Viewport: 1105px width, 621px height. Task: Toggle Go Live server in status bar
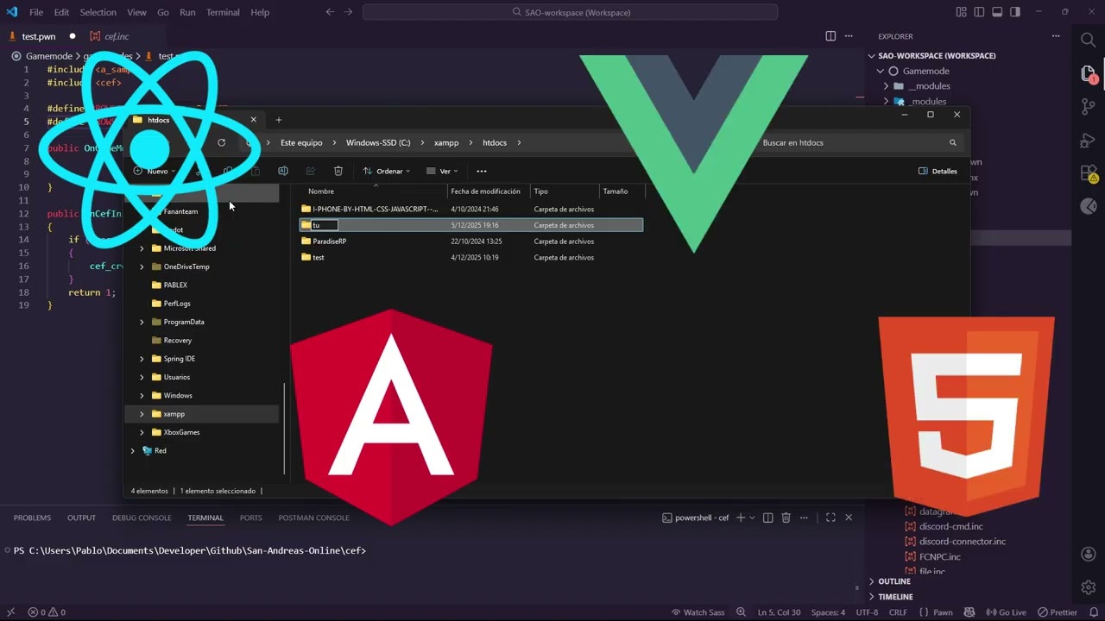pyautogui.click(x=1007, y=612)
